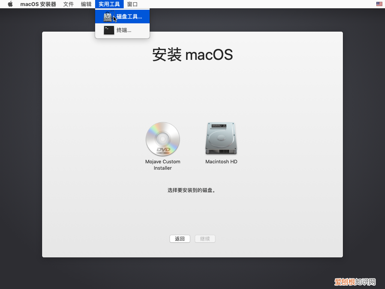Image resolution: width=385 pixels, height=289 pixels.
Task: Click the Macintosh HD label
Action: pos(221,161)
